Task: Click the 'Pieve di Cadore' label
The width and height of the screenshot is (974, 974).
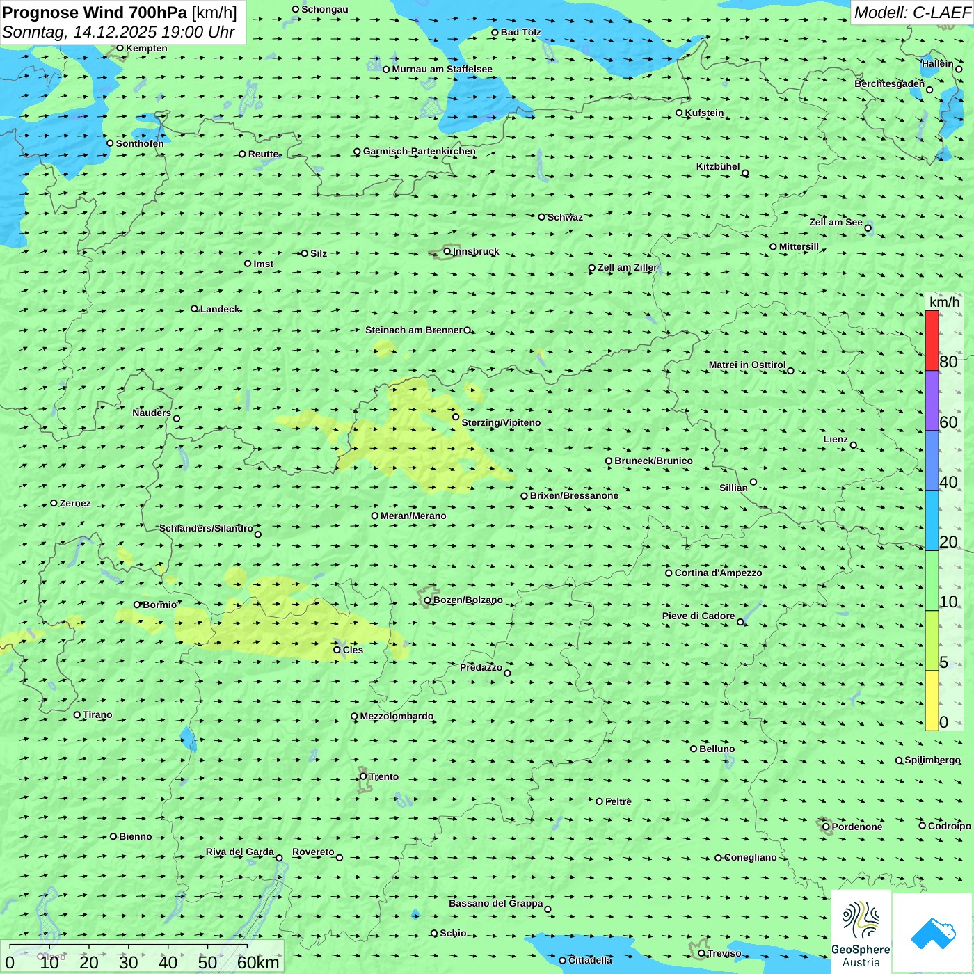Action: click(x=698, y=616)
